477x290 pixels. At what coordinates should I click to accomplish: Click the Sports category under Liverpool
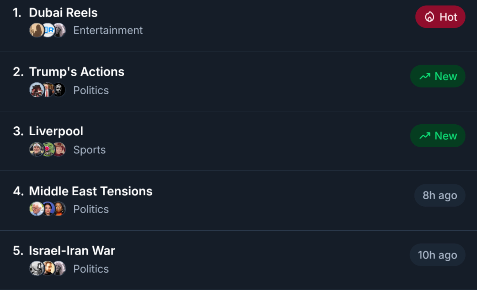coord(89,150)
